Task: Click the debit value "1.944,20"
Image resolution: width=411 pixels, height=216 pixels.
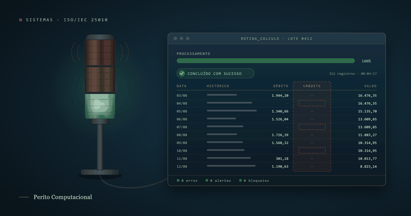Action: tap(280, 96)
